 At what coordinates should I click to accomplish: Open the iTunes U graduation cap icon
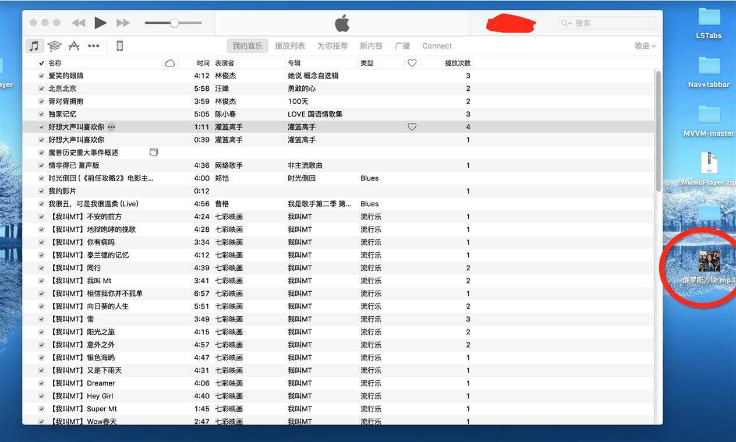[54, 46]
